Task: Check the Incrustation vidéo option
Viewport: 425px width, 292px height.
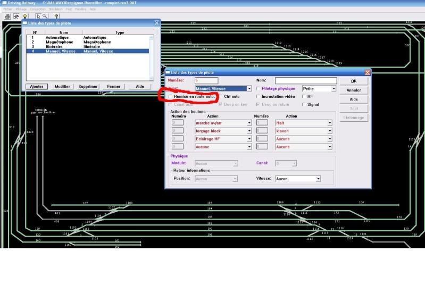Action: coord(259,97)
